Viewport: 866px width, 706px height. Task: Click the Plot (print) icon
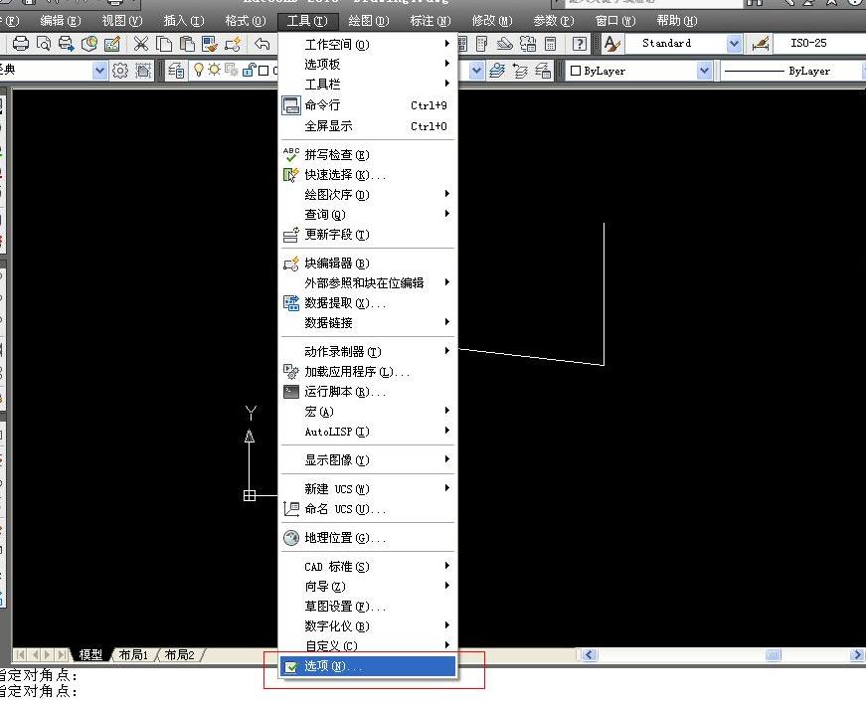[21, 43]
